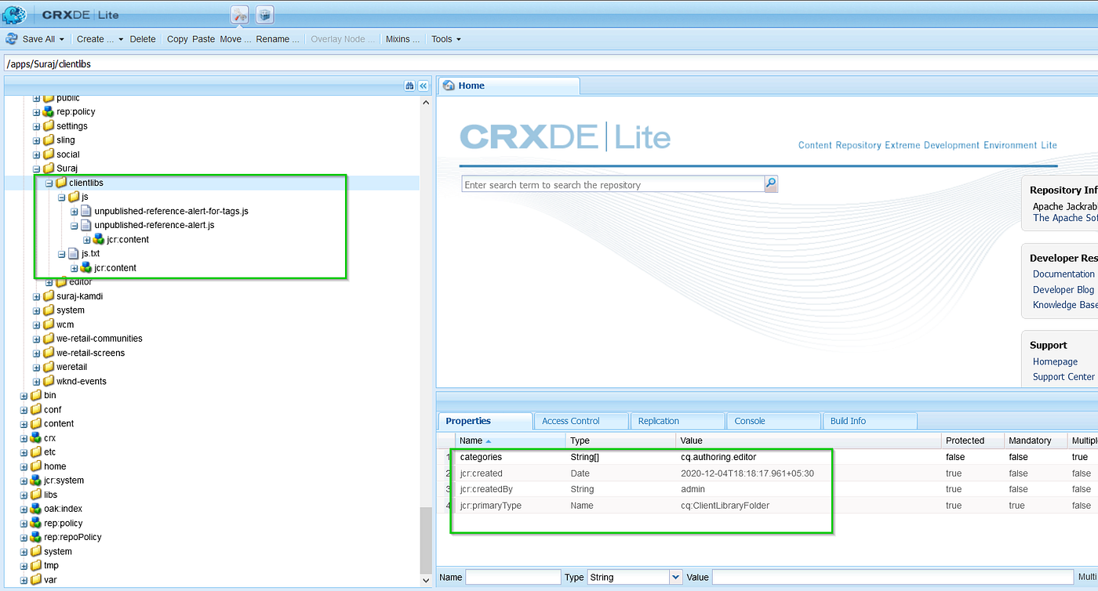This screenshot has width=1098, height=591.
Task: Click the folder icon of the tmp node
Action: pos(36,565)
